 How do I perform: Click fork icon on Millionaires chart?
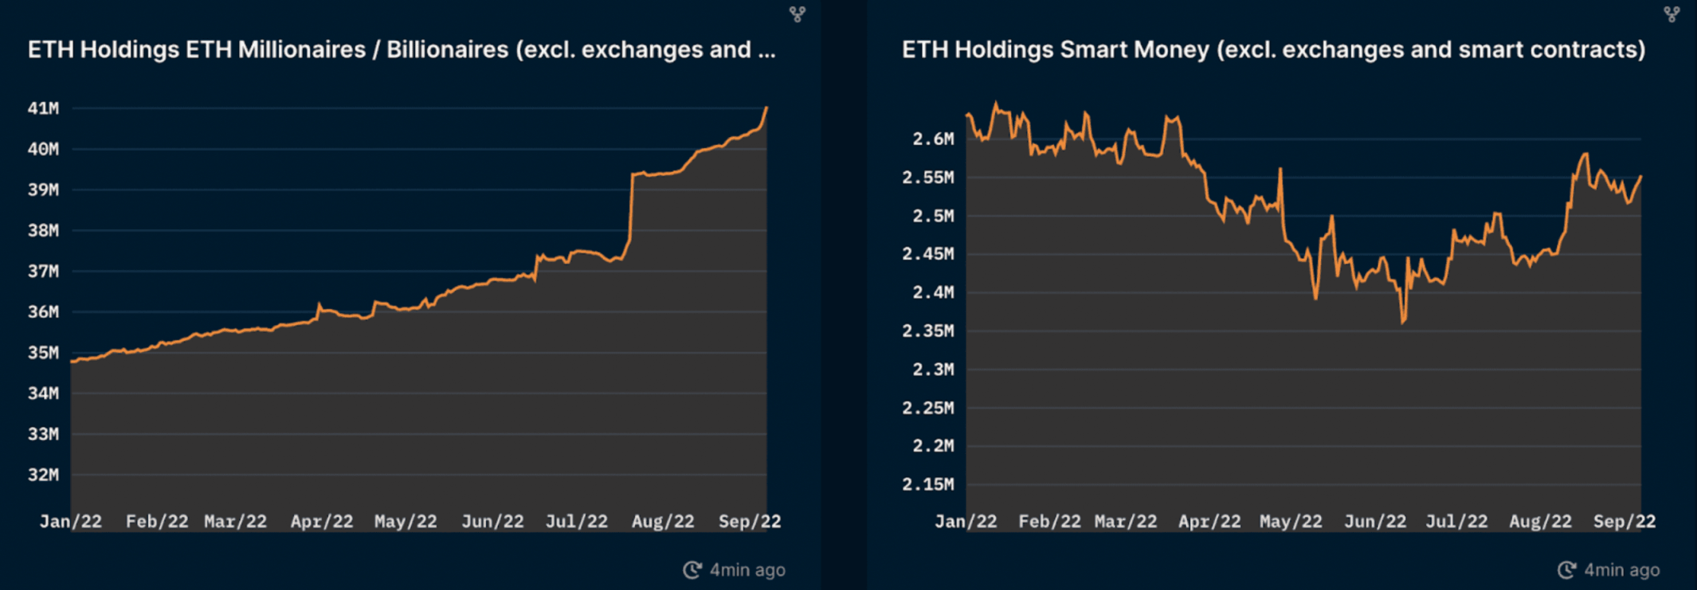(x=797, y=14)
